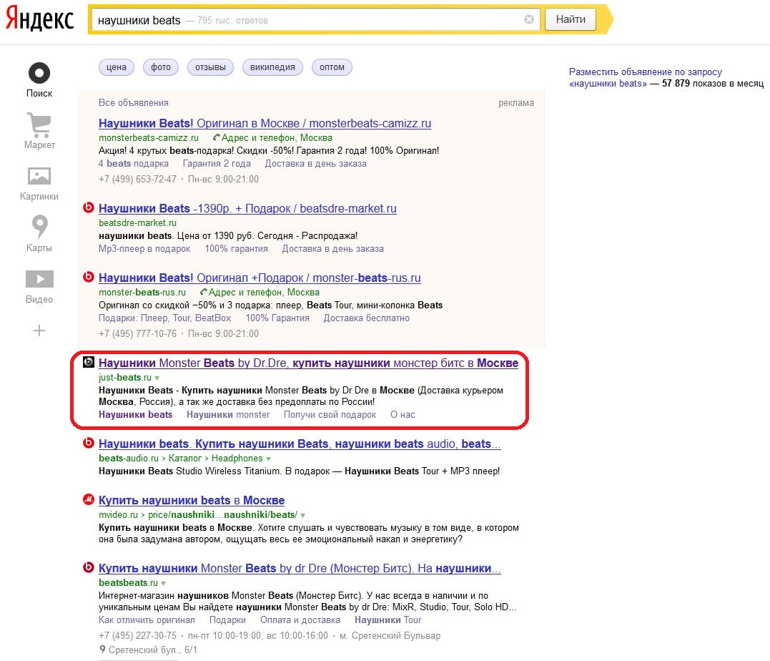Expand the just-beats.ru dropdown arrow

[x=157, y=378]
